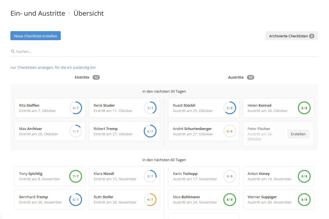This screenshot has height=219, width=329.
Task: Open Archivierte Checklisten
Action: [x=292, y=36]
